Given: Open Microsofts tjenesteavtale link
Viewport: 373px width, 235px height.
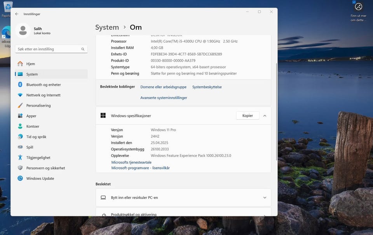Looking at the screenshot, I should click(131, 162).
